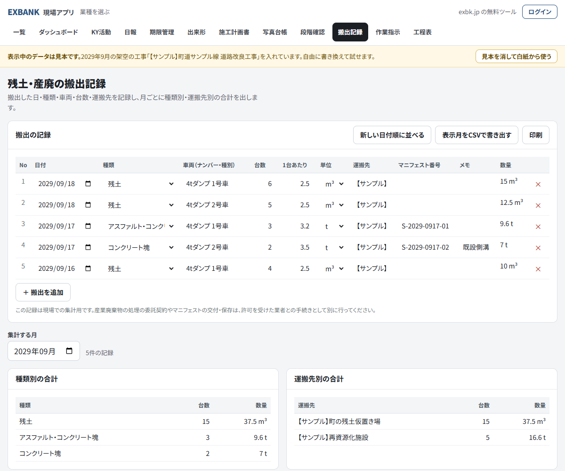Delete row 3 with the red X
Screen dimensions: 565x471
[538, 227]
